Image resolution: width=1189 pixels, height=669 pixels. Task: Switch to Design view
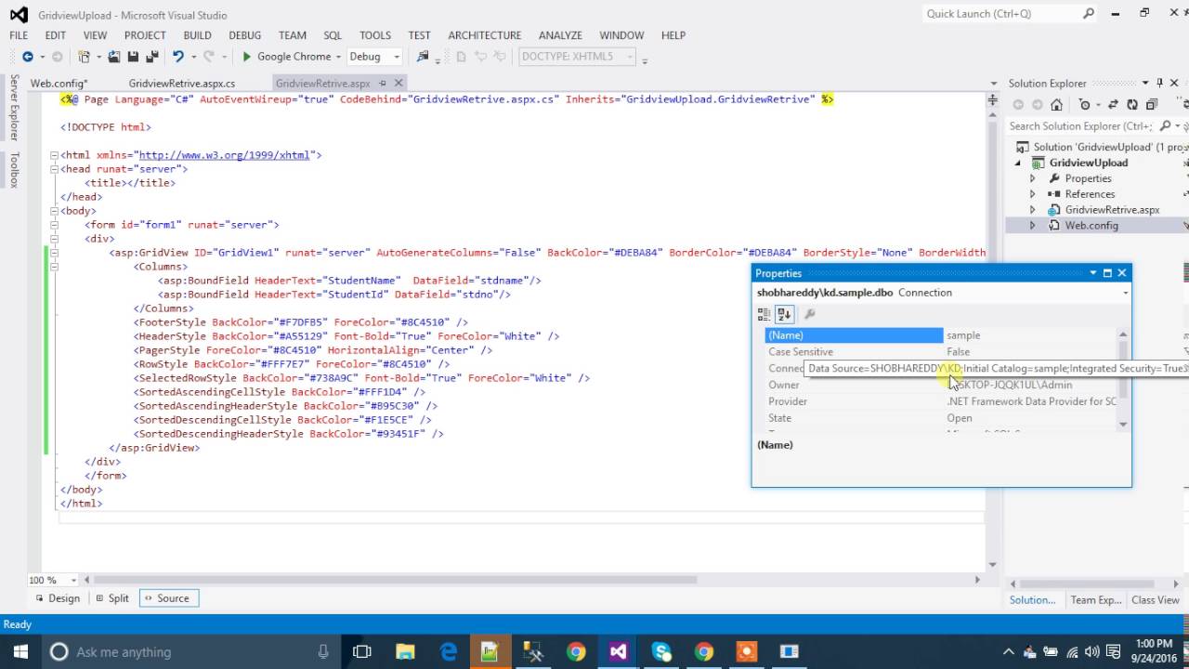(x=56, y=598)
